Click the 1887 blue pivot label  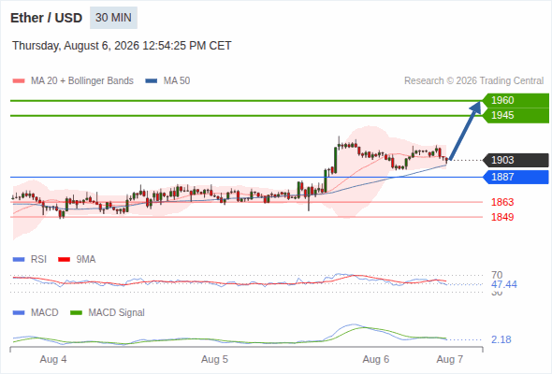coord(516,177)
